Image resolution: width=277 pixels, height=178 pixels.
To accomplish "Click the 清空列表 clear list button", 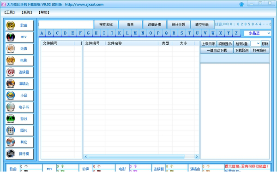I will 202,24.
